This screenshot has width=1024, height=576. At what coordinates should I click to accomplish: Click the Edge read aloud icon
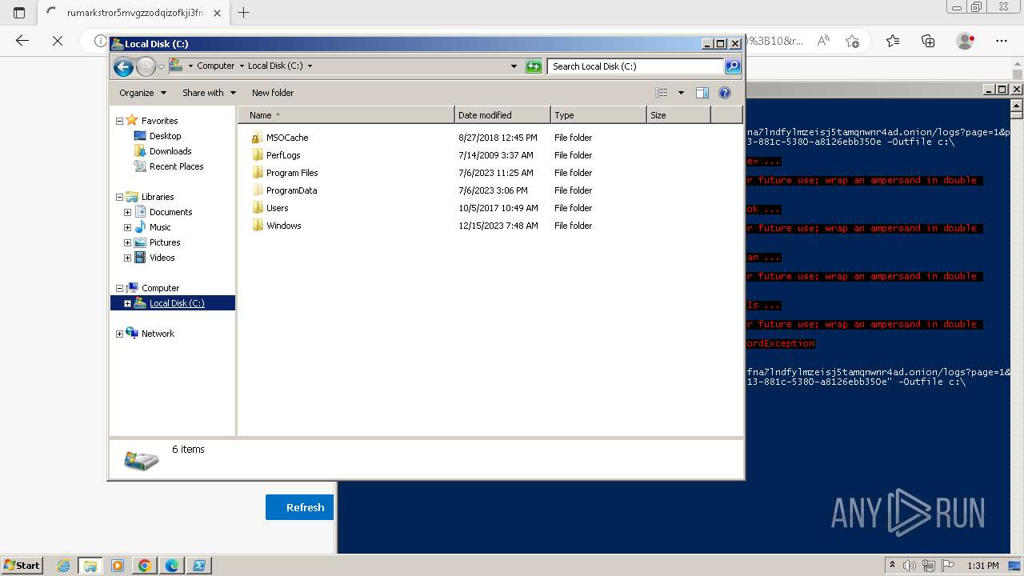pos(823,41)
